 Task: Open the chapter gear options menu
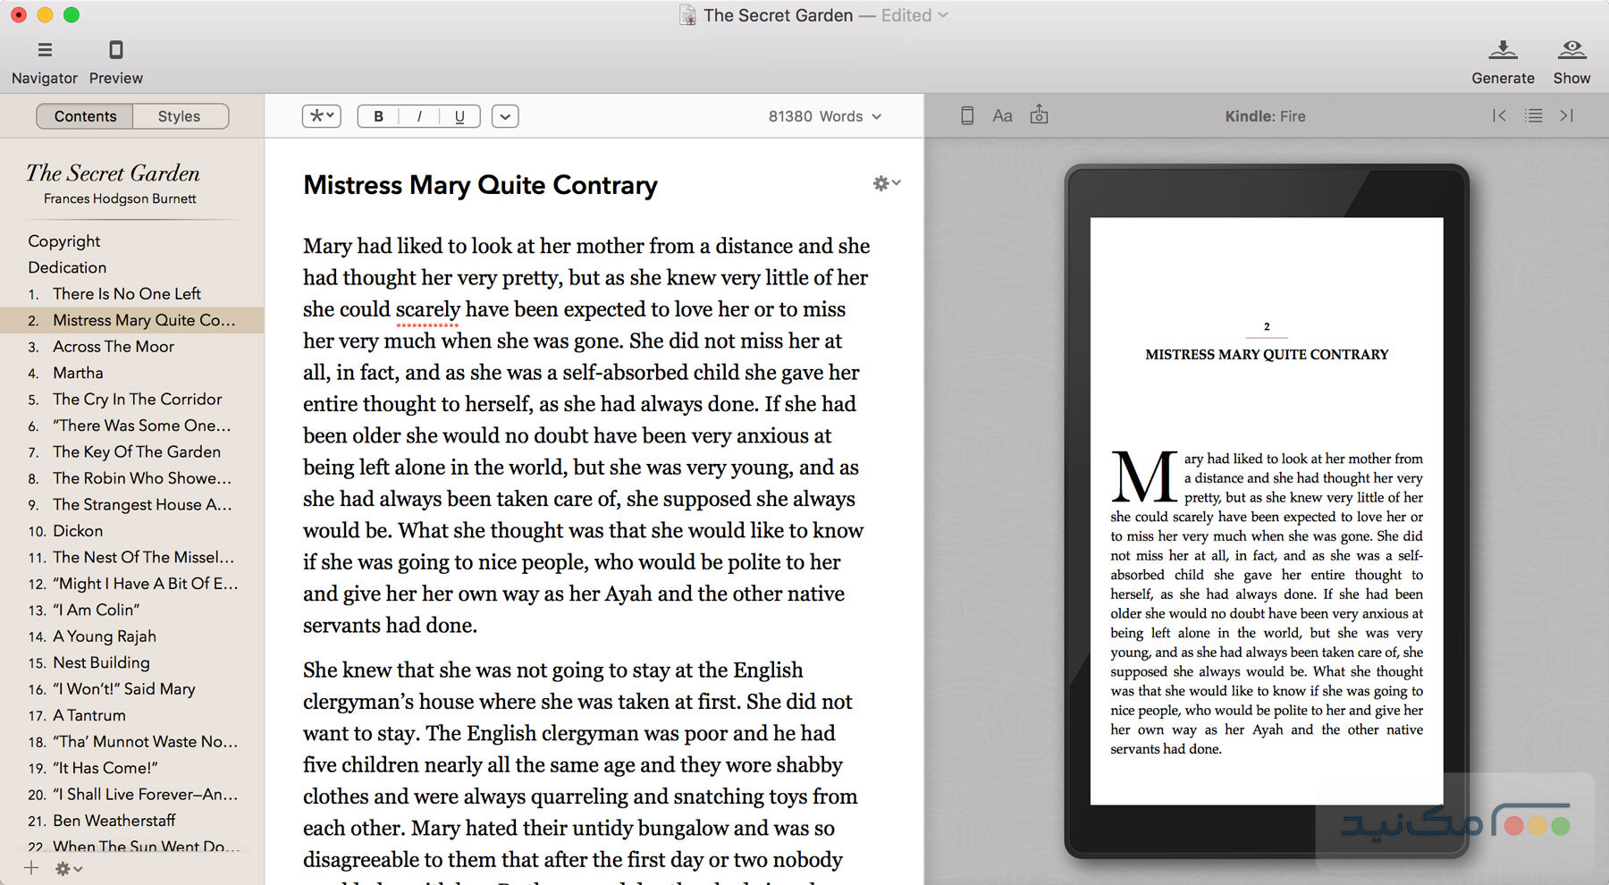(x=886, y=183)
